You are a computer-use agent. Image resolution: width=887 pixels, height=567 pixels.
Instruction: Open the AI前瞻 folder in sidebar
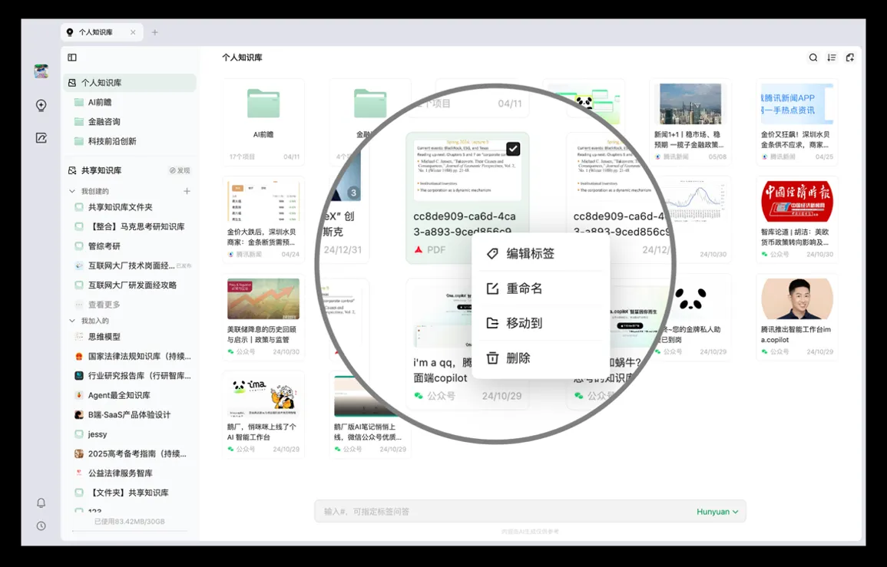[x=99, y=102]
